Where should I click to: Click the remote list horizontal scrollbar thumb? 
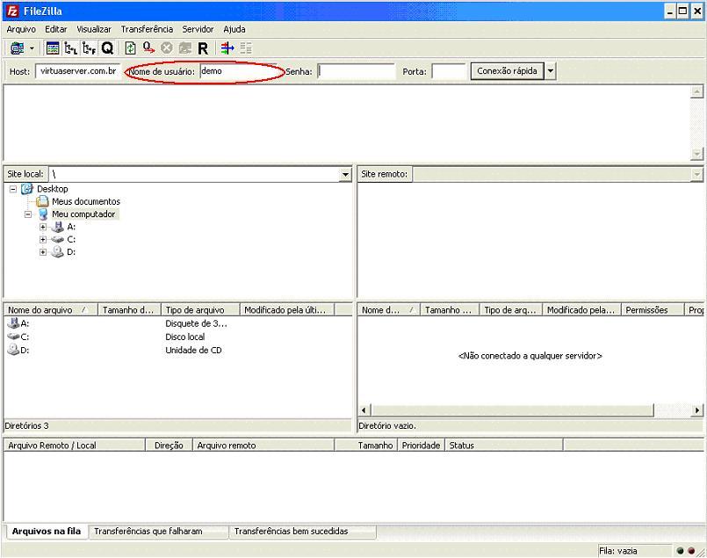(512, 410)
